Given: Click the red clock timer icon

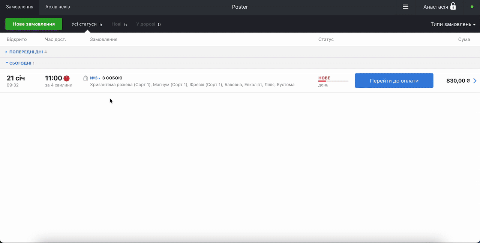Looking at the screenshot, I should (66, 78).
